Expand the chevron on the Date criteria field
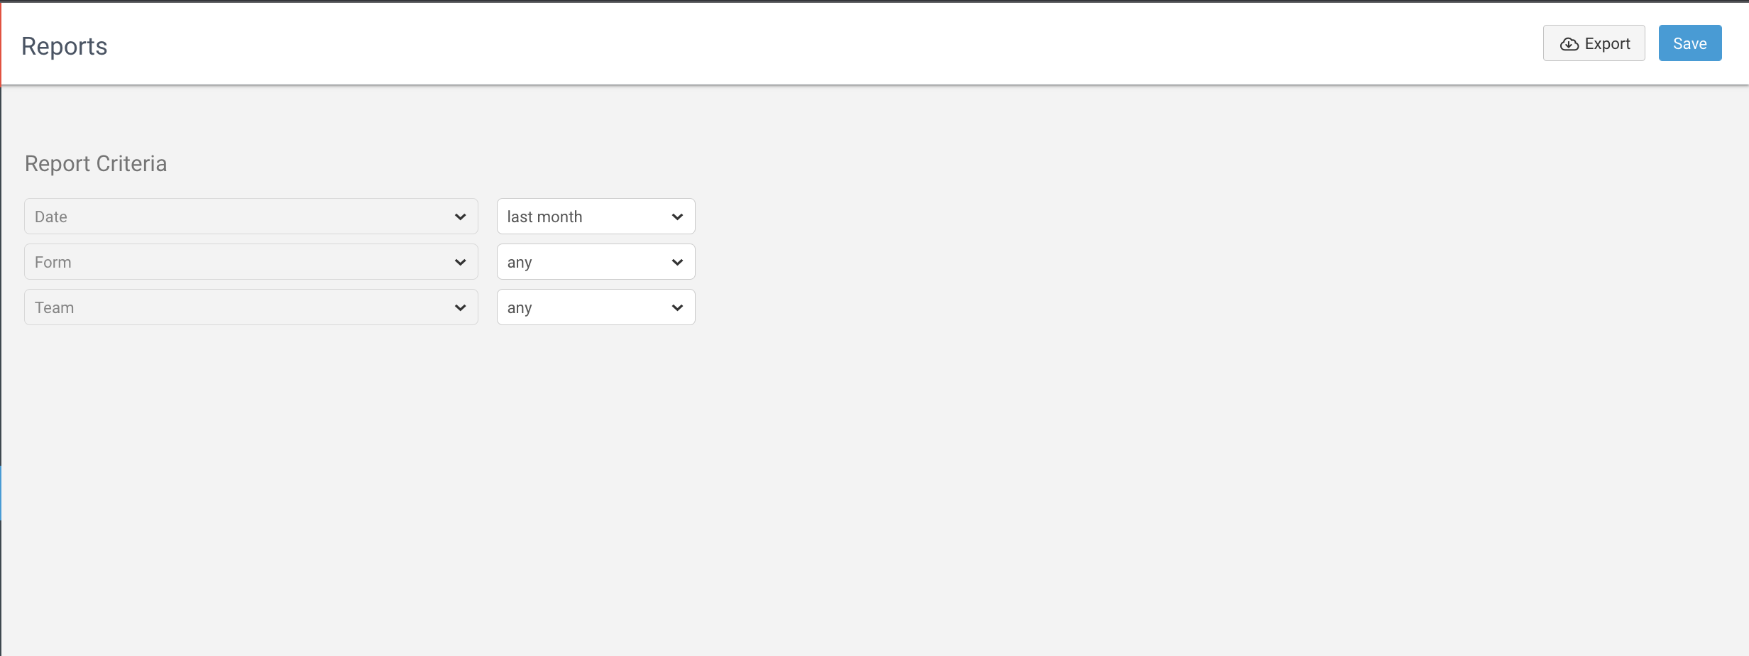Screen dimensions: 1749x656 click(461, 216)
